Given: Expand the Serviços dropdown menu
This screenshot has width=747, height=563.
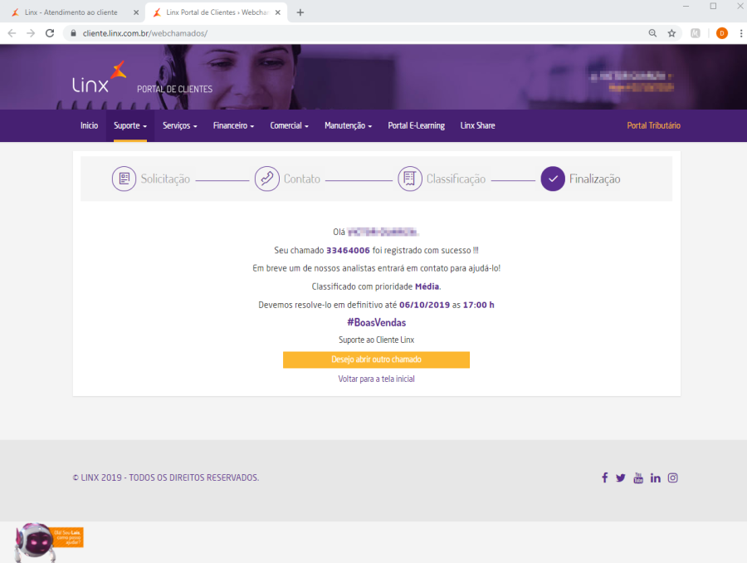Looking at the screenshot, I should tap(179, 125).
